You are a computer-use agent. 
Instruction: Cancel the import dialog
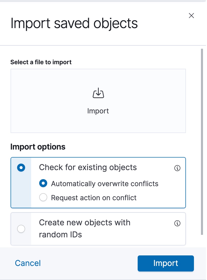click(28, 263)
